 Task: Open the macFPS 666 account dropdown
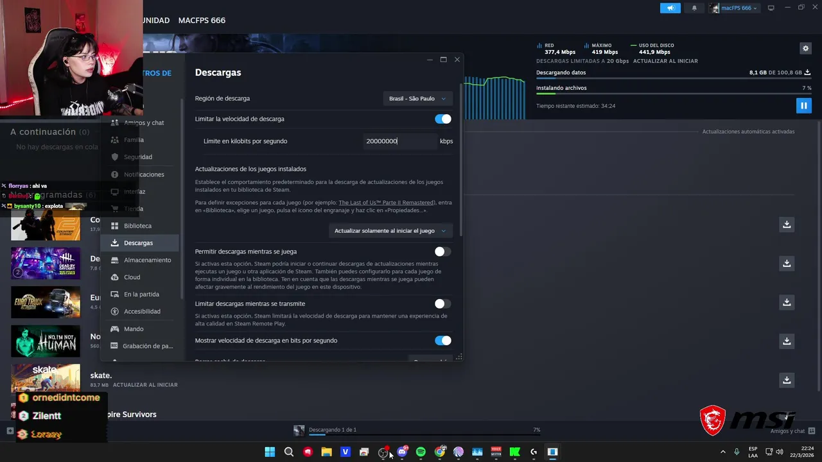pos(735,8)
